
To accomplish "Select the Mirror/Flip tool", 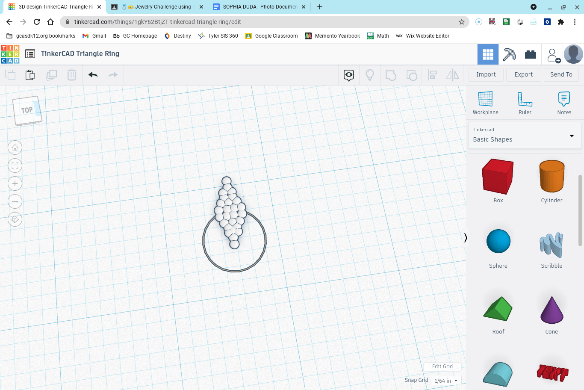I will 452,75.
